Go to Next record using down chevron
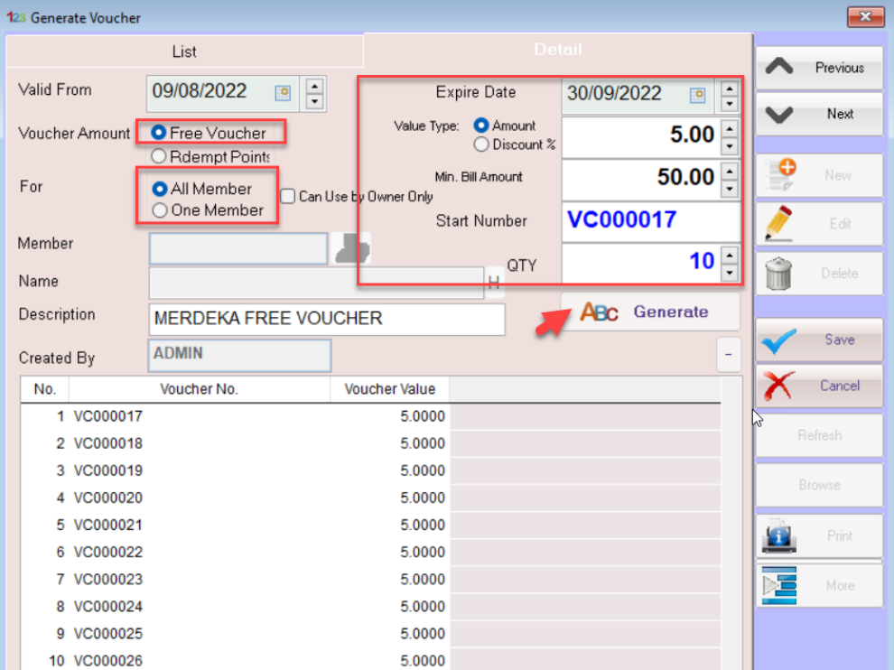894x670 pixels. pyautogui.click(x=779, y=115)
